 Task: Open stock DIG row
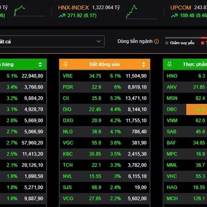coord(105,109)
